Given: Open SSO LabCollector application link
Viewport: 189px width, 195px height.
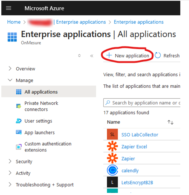Looking at the screenshot, I should 140,135.
